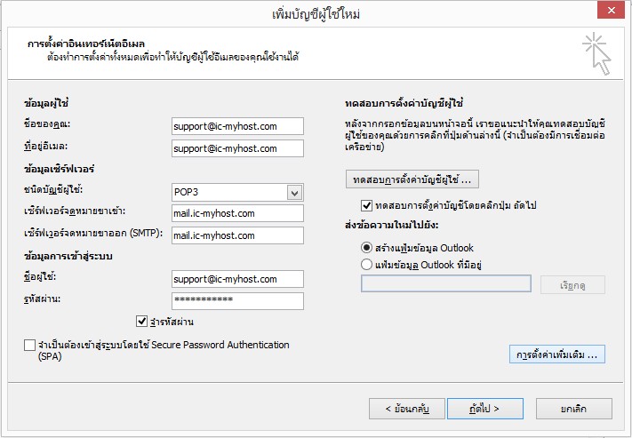Enable Secure Password Authentication (SPA) checkbox

coord(30,346)
